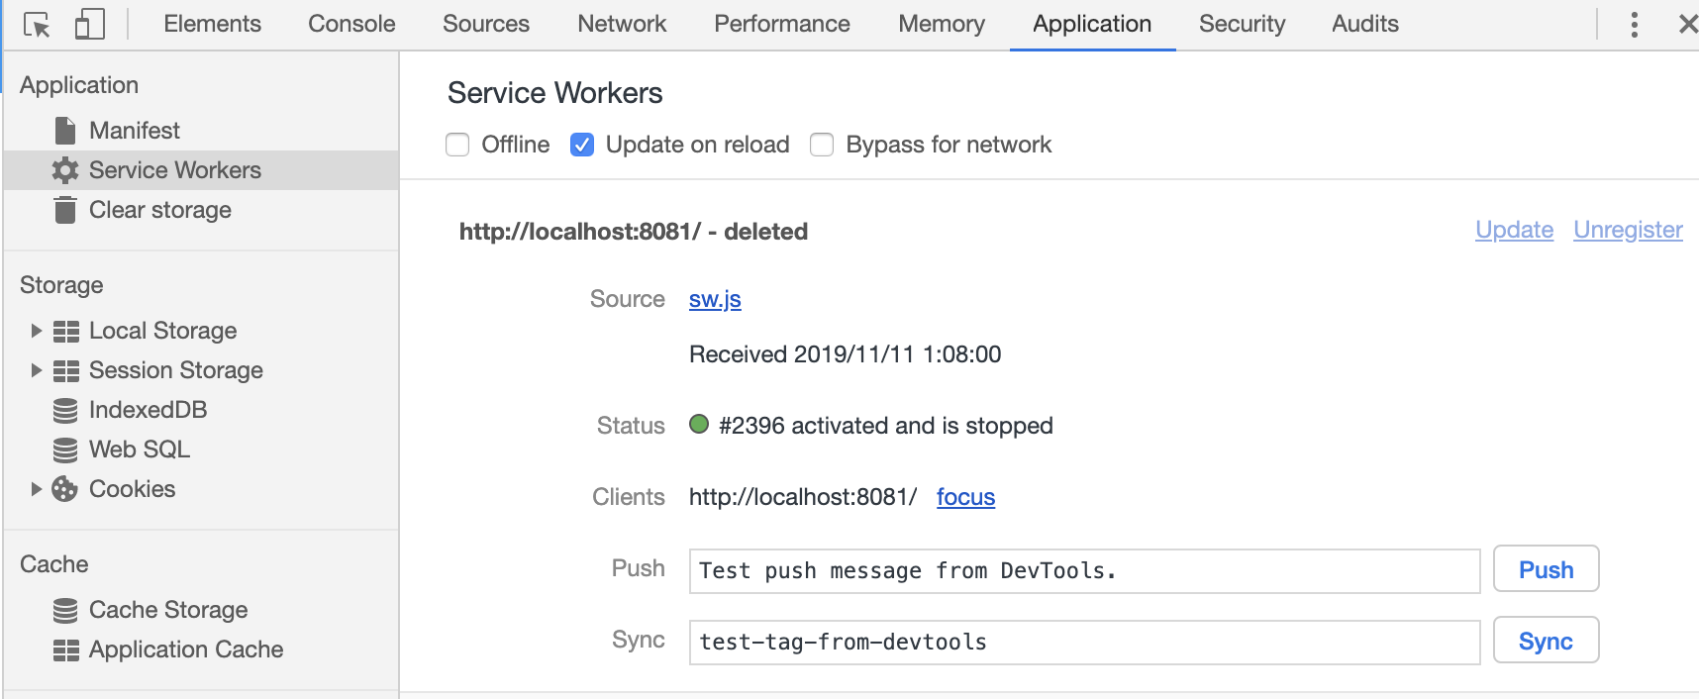The width and height of the screenshot is (1699, 699).
Task: Click the inspect element picker icon
Action: pos(37,25)
